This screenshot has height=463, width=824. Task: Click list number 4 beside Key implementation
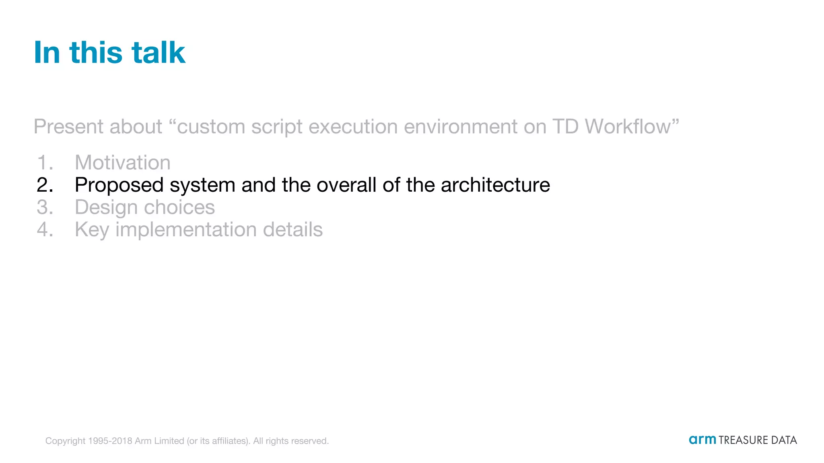pyautogui.click(x=45, y=229)
